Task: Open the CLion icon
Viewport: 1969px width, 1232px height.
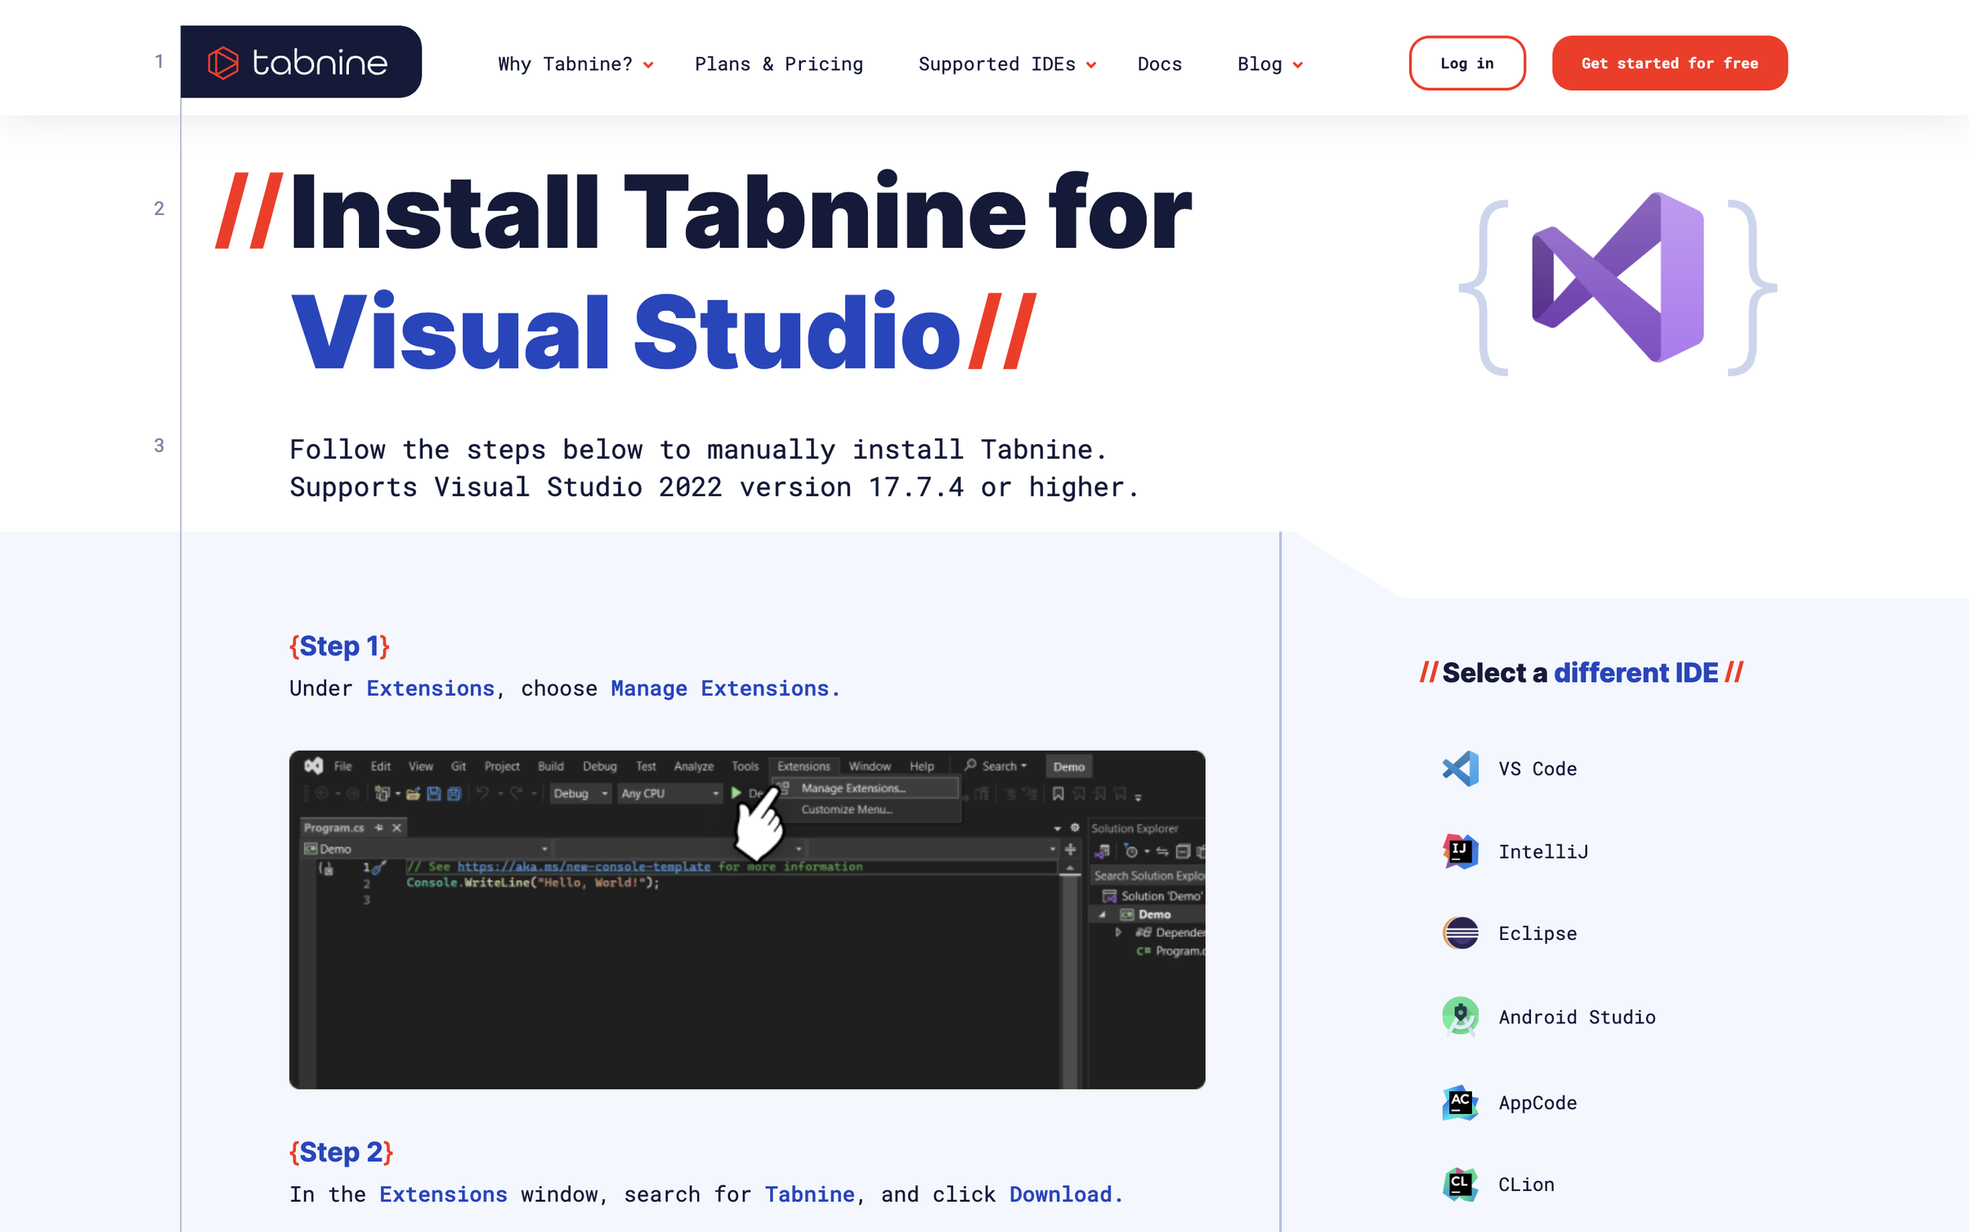Action: [1460, 1184]
